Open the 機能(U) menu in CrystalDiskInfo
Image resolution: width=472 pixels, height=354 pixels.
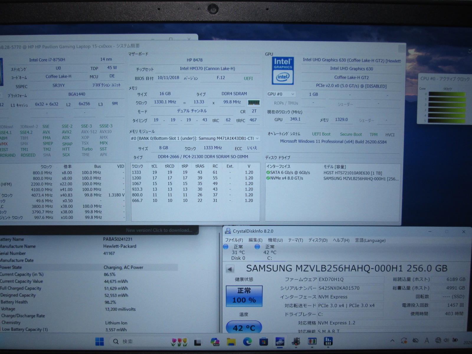coord(275,240)
